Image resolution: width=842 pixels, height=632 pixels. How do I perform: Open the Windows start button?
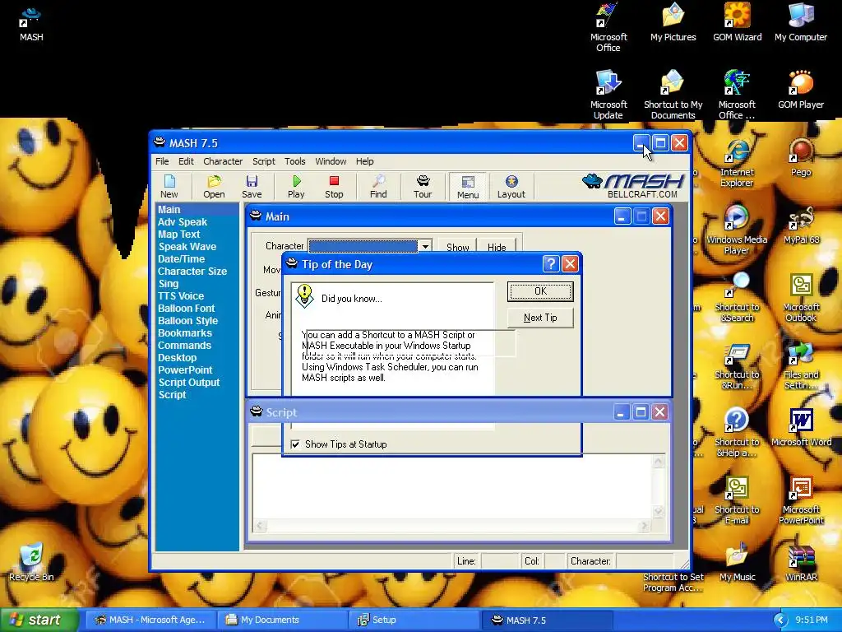[x=39, y=620]
